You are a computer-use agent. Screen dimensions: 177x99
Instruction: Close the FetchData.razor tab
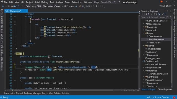coord(26,11)
